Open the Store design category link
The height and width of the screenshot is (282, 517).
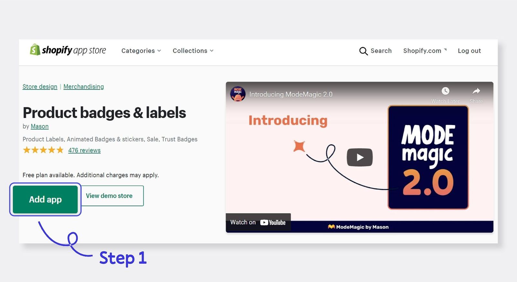(40, 87)
